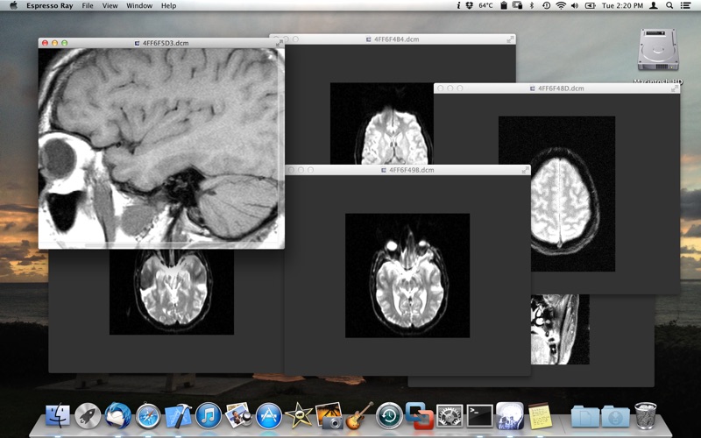Screen dimensions: 701x438
Task: Click the Help menu item
Action: (168, 5)
